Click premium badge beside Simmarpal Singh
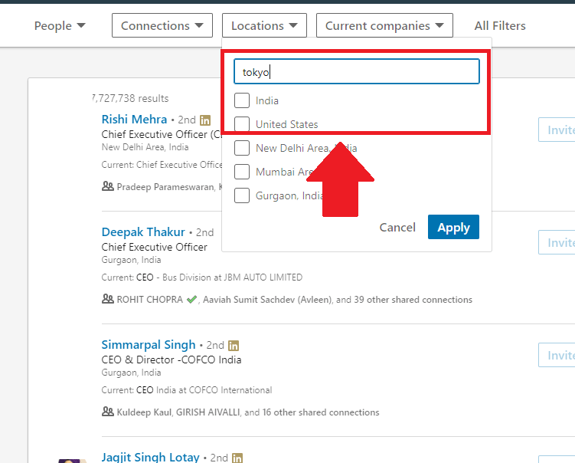This screenshot has height=463, width=575. (234, 346)
